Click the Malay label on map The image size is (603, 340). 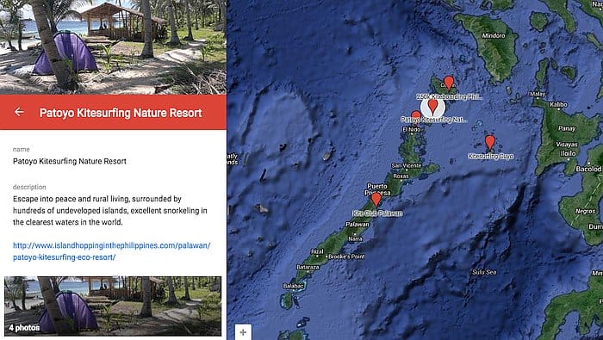coord(538,94)
